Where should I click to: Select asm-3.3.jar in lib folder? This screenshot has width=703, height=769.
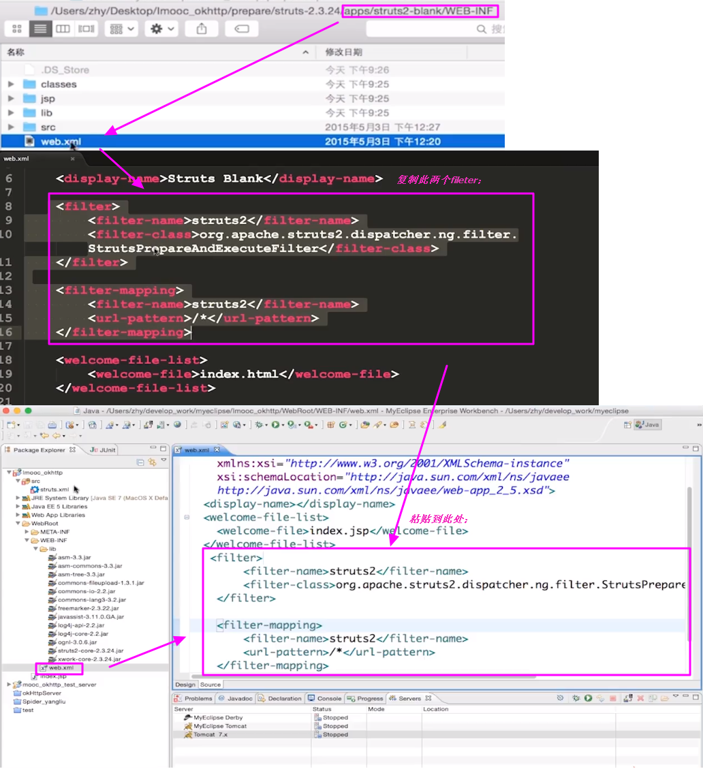click(69, 557)
